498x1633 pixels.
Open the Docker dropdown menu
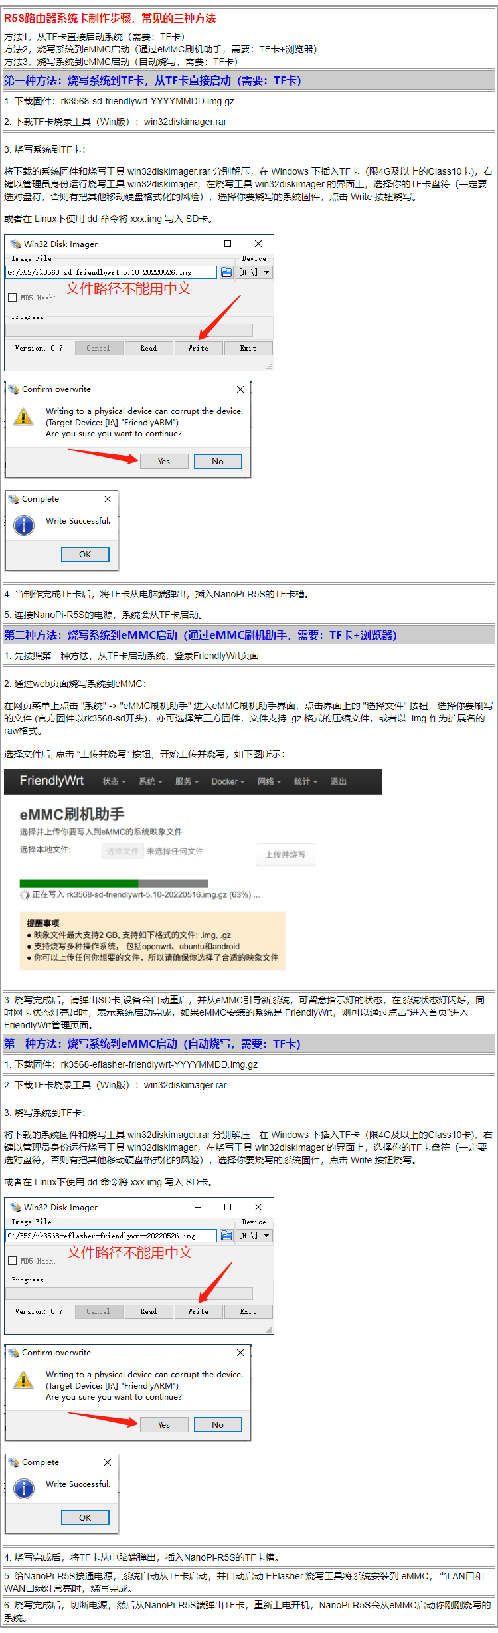point(228,781)
